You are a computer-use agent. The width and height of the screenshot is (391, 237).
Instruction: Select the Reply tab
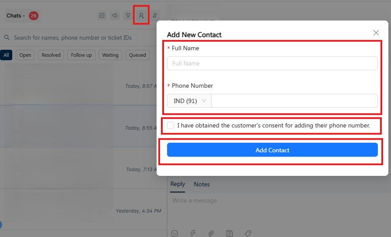coord(178,184)
